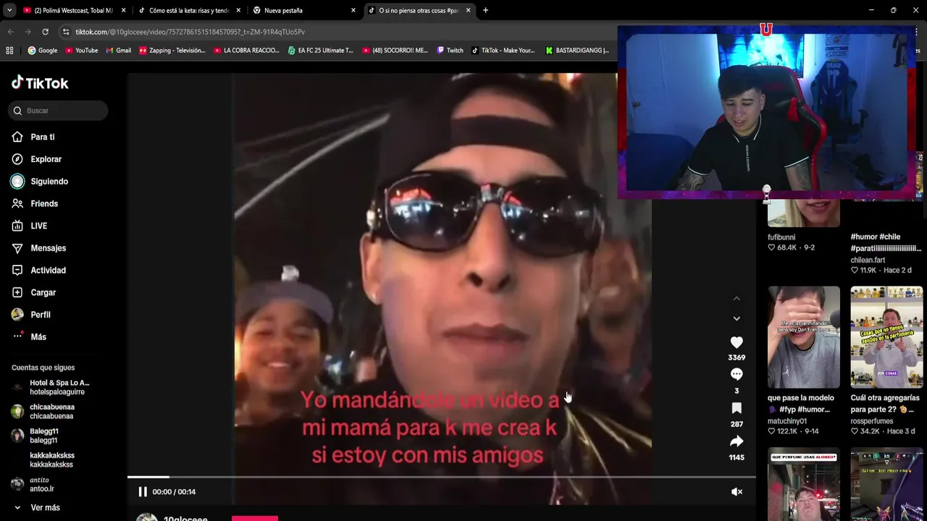Open TikTok - Make Your bookmark
Image resolution: width=927 pixels, height=521 pixels.
click(503, 51)
